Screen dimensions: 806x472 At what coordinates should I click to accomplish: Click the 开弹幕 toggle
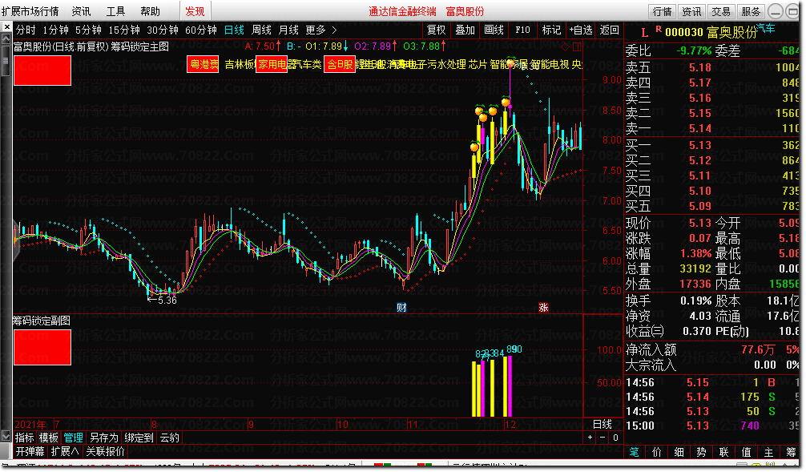pyautogui.click(x=30, y=451)
